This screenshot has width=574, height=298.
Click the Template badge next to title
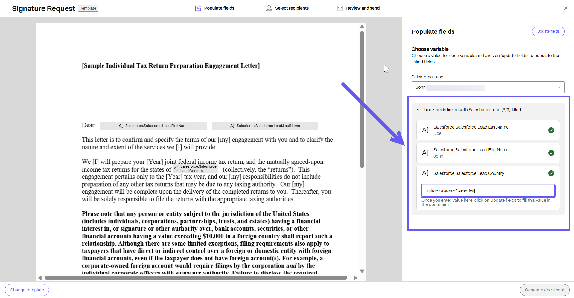click(88, 8)
